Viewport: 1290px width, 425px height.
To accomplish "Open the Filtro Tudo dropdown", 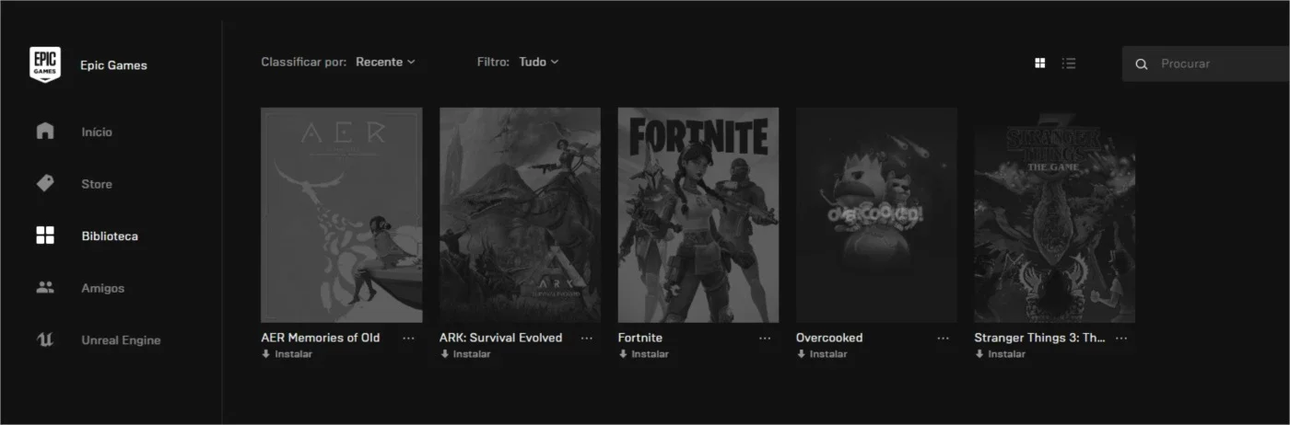I will 539,62.
